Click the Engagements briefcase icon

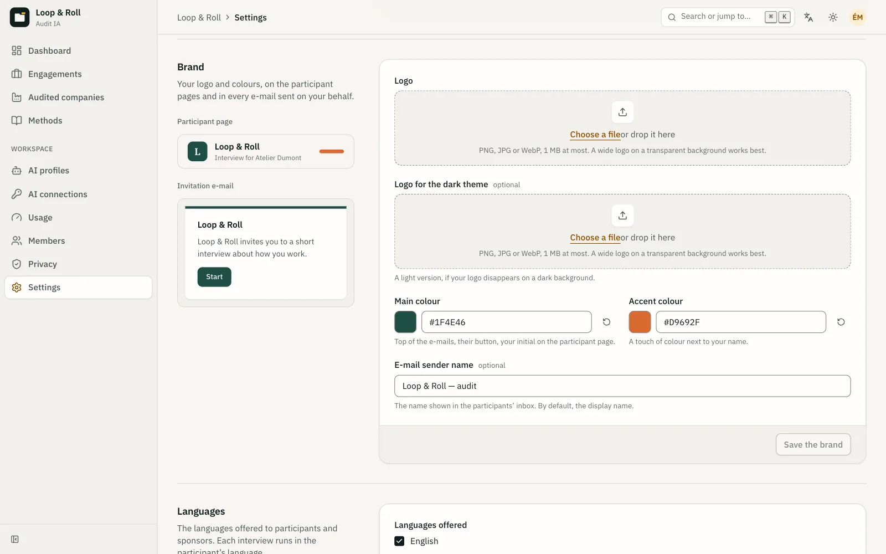point(17,74)
